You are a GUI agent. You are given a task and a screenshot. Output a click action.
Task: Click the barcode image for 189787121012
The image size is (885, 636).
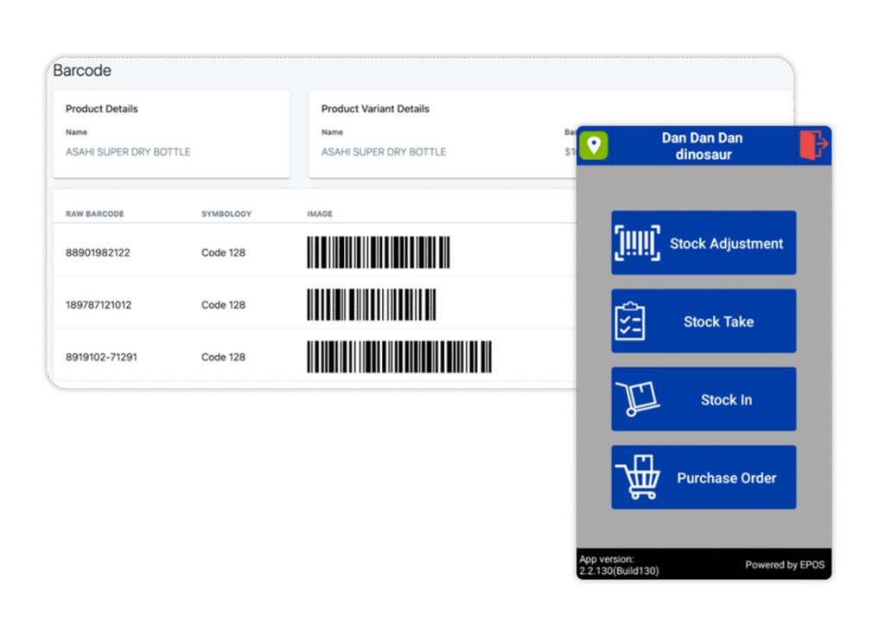tap(372, 304)
